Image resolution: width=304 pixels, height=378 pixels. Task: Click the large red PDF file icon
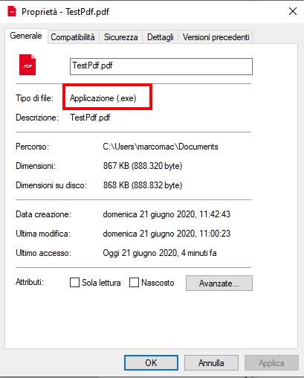click(28, 65)
